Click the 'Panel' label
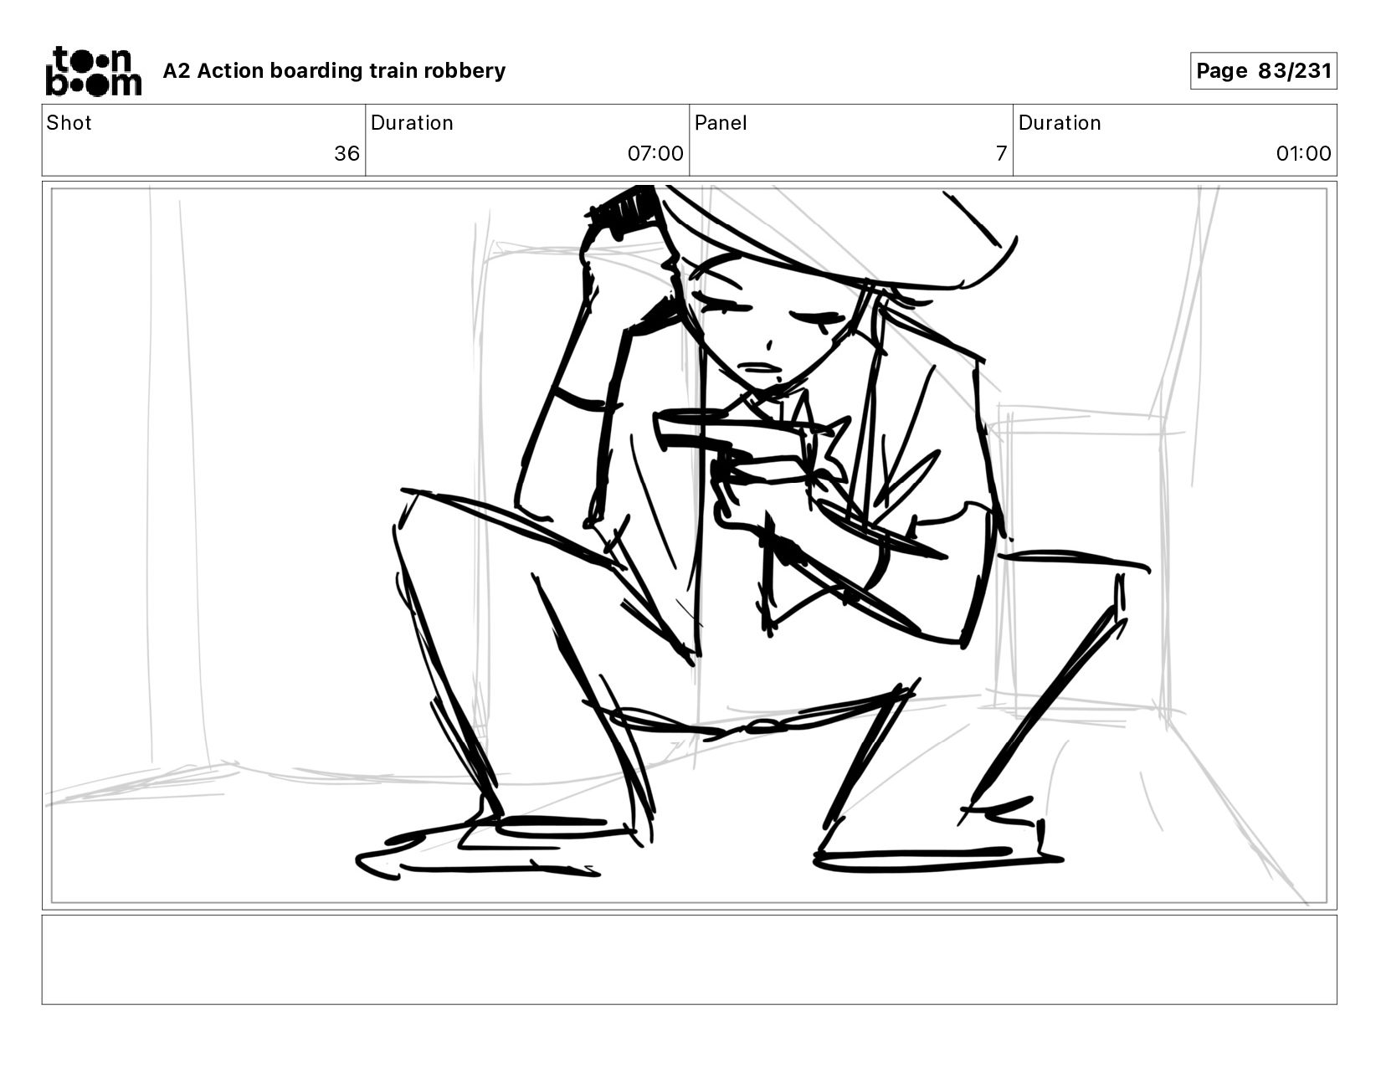Screen dimensions: 1381x1067 (720, 123)
